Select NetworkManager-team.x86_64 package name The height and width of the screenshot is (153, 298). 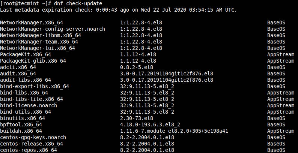coord(39,42)
